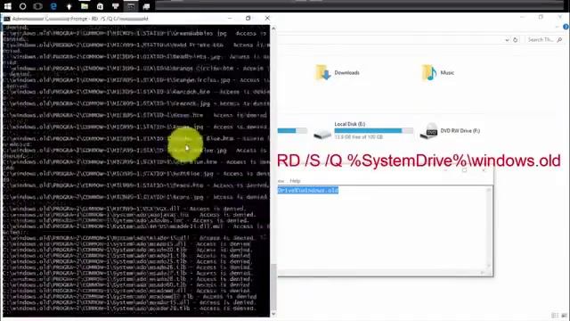Click Notepad's vertical scrollbar down arrow
The width and height of the screenshot is (570, 321).
click(x=489, y=267)
